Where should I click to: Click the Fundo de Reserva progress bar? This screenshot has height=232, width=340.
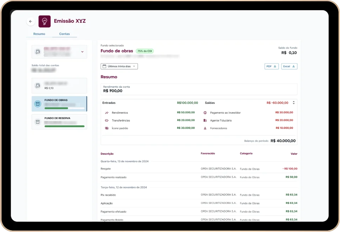(64, 126)
